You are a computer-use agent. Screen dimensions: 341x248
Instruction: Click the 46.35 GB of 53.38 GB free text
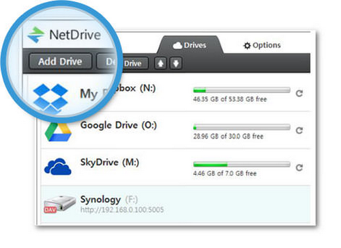(230, 99)
